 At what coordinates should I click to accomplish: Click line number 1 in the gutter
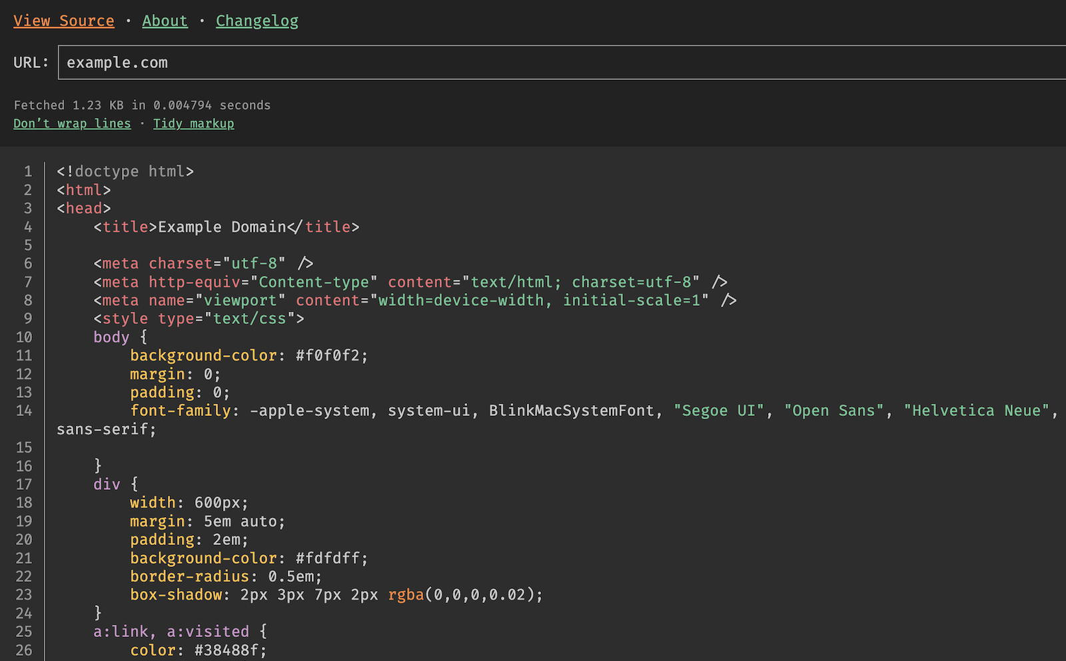point(28,171)
